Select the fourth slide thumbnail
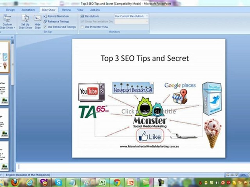250x187 pixels. click(x=4, y=156)
